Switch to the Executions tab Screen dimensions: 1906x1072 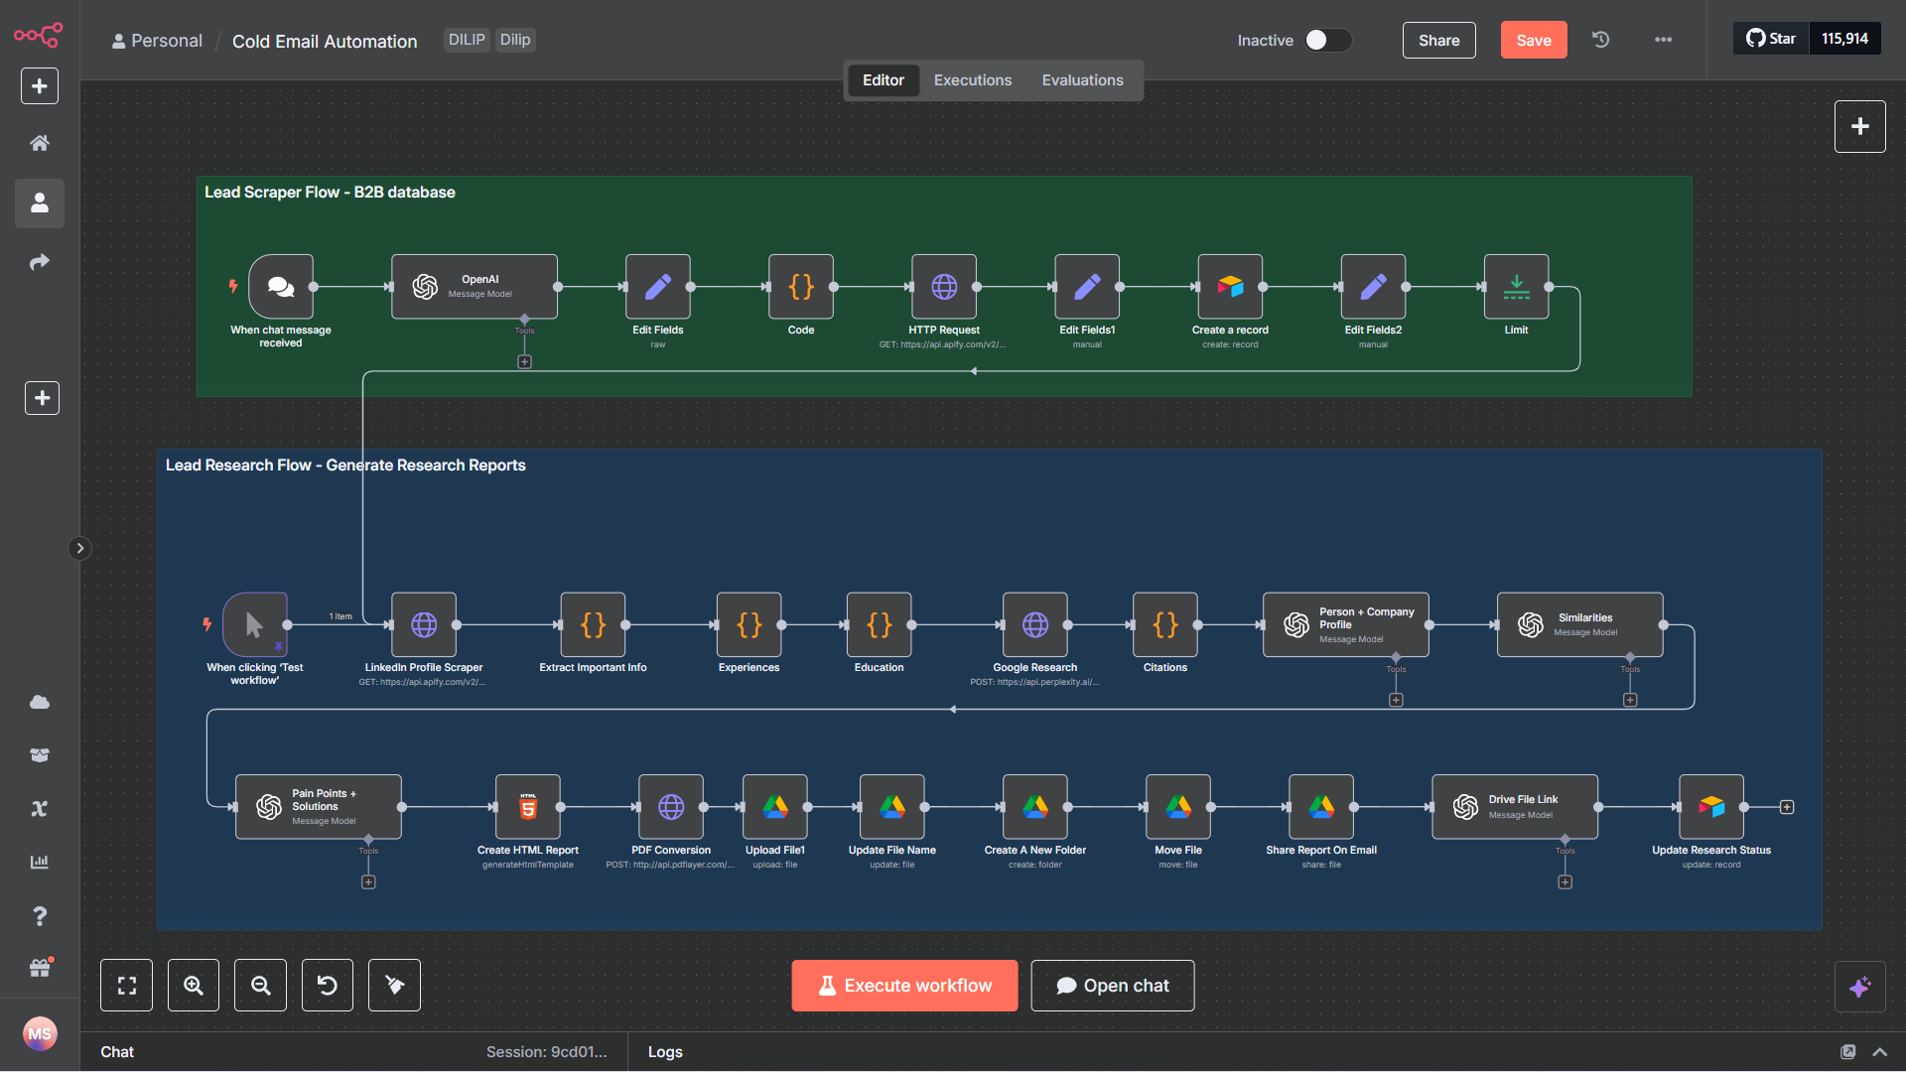click(972, 79)
